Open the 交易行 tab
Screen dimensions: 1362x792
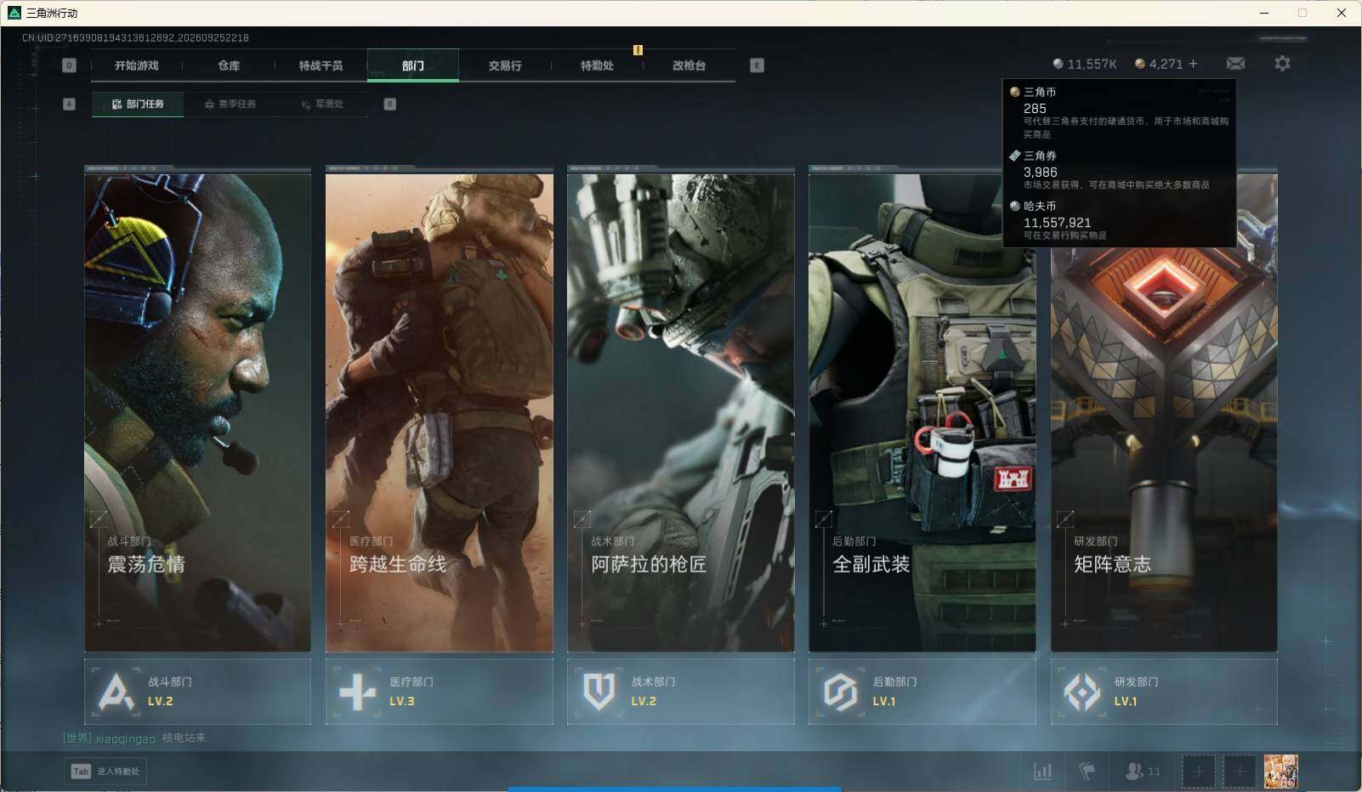click(505, 65)
